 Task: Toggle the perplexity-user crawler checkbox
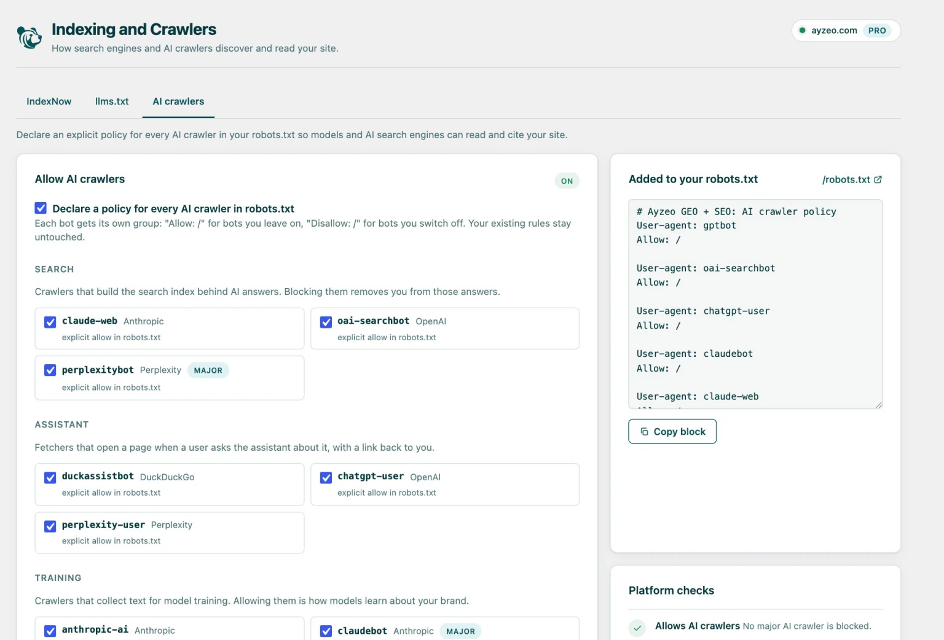(50, 526)
